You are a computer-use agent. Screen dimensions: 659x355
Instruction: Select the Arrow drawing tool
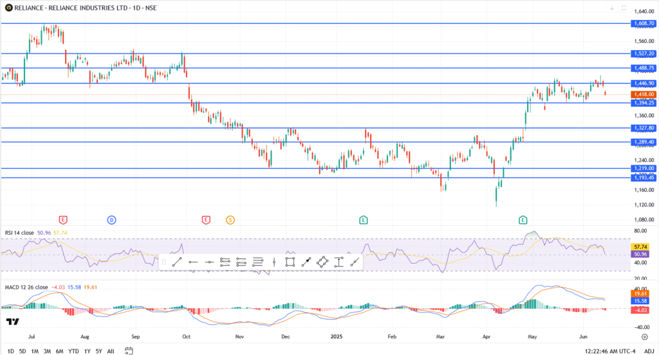306,262
